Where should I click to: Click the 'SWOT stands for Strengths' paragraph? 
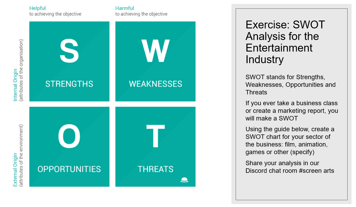point(290,85)
